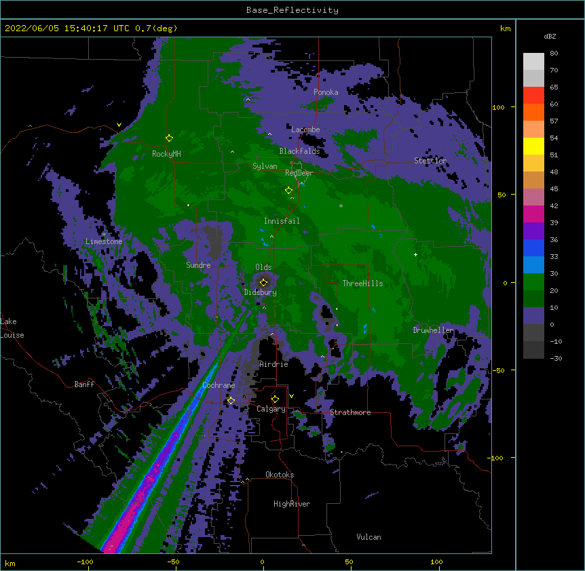This screenshot has height=571, width=585.
Task: Click the Limestone label
Action: coord(104,241)
